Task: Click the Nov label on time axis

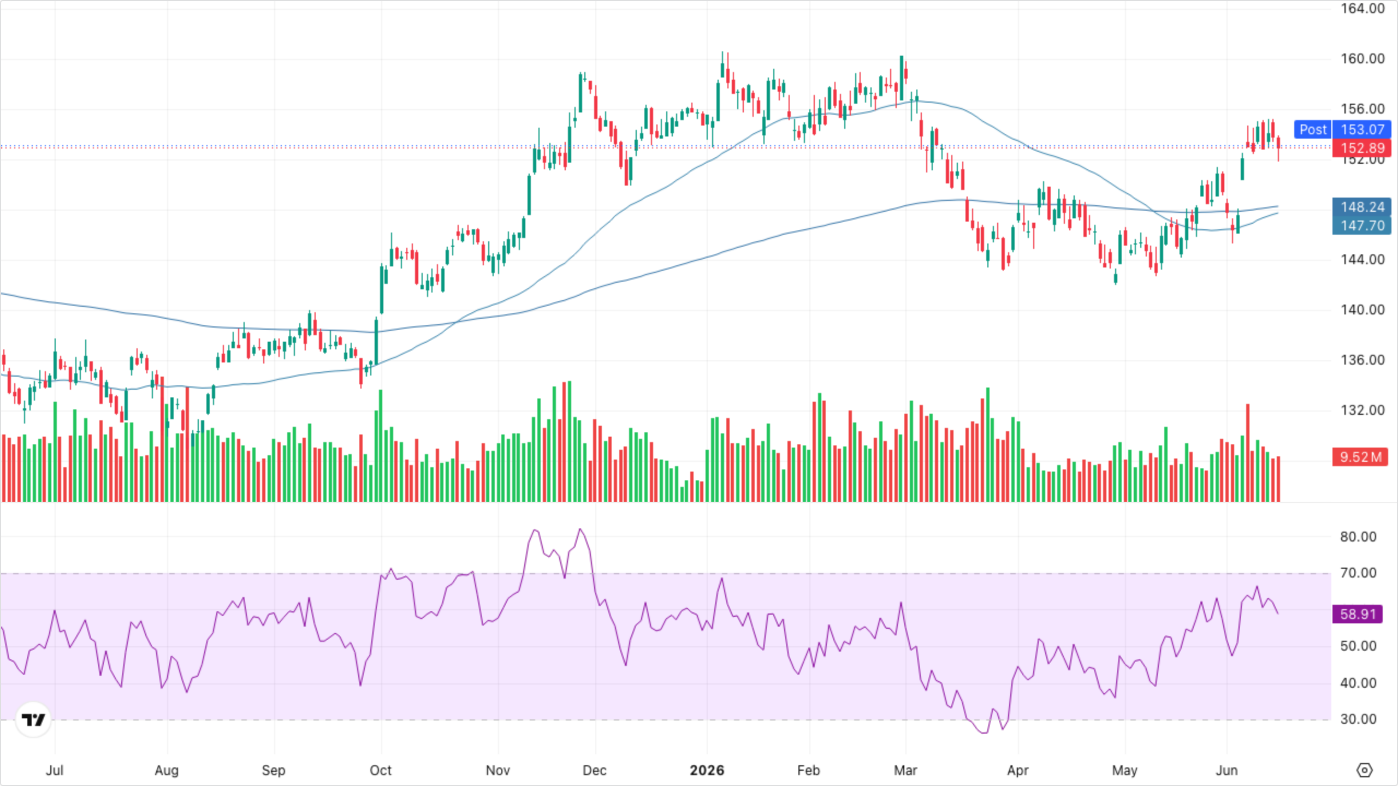Action: tap(497, 770)
